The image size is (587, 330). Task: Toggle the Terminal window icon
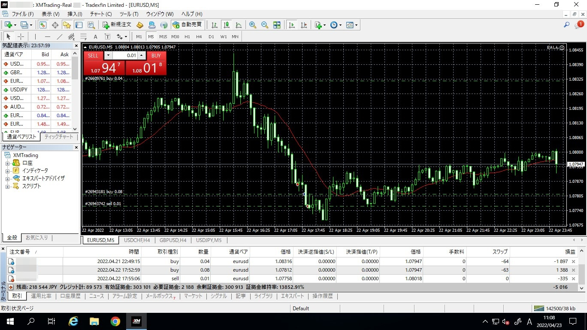(79, 25)
